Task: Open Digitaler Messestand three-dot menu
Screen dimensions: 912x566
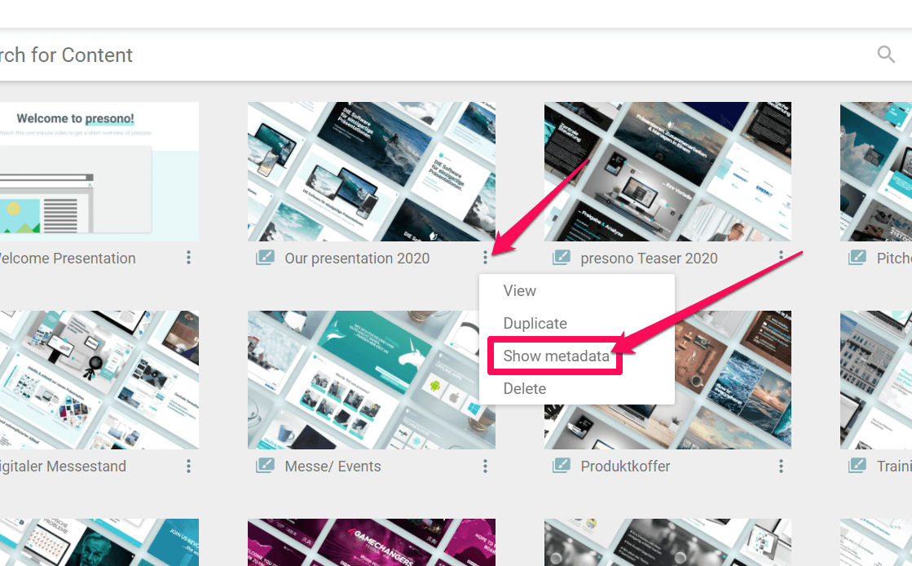Action: (188, 466)
